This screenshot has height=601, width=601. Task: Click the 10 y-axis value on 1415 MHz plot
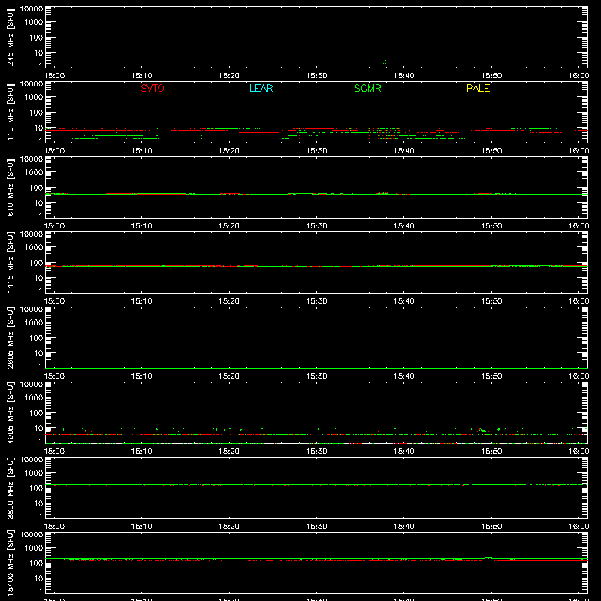coord(38,278)
